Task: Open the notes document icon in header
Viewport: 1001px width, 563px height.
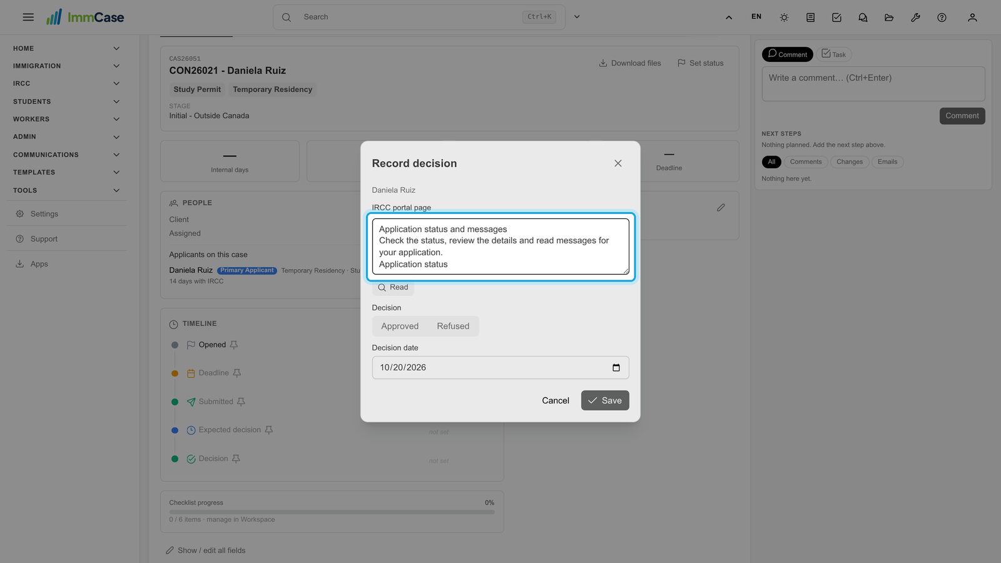Action: 810,18
